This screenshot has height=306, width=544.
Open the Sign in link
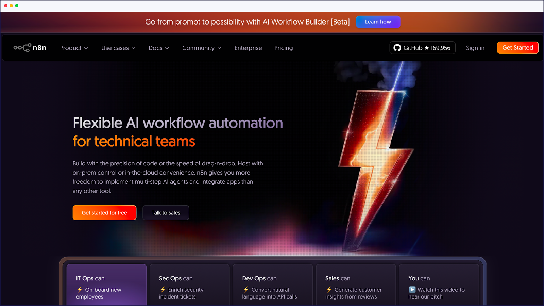tap(475, 48)
